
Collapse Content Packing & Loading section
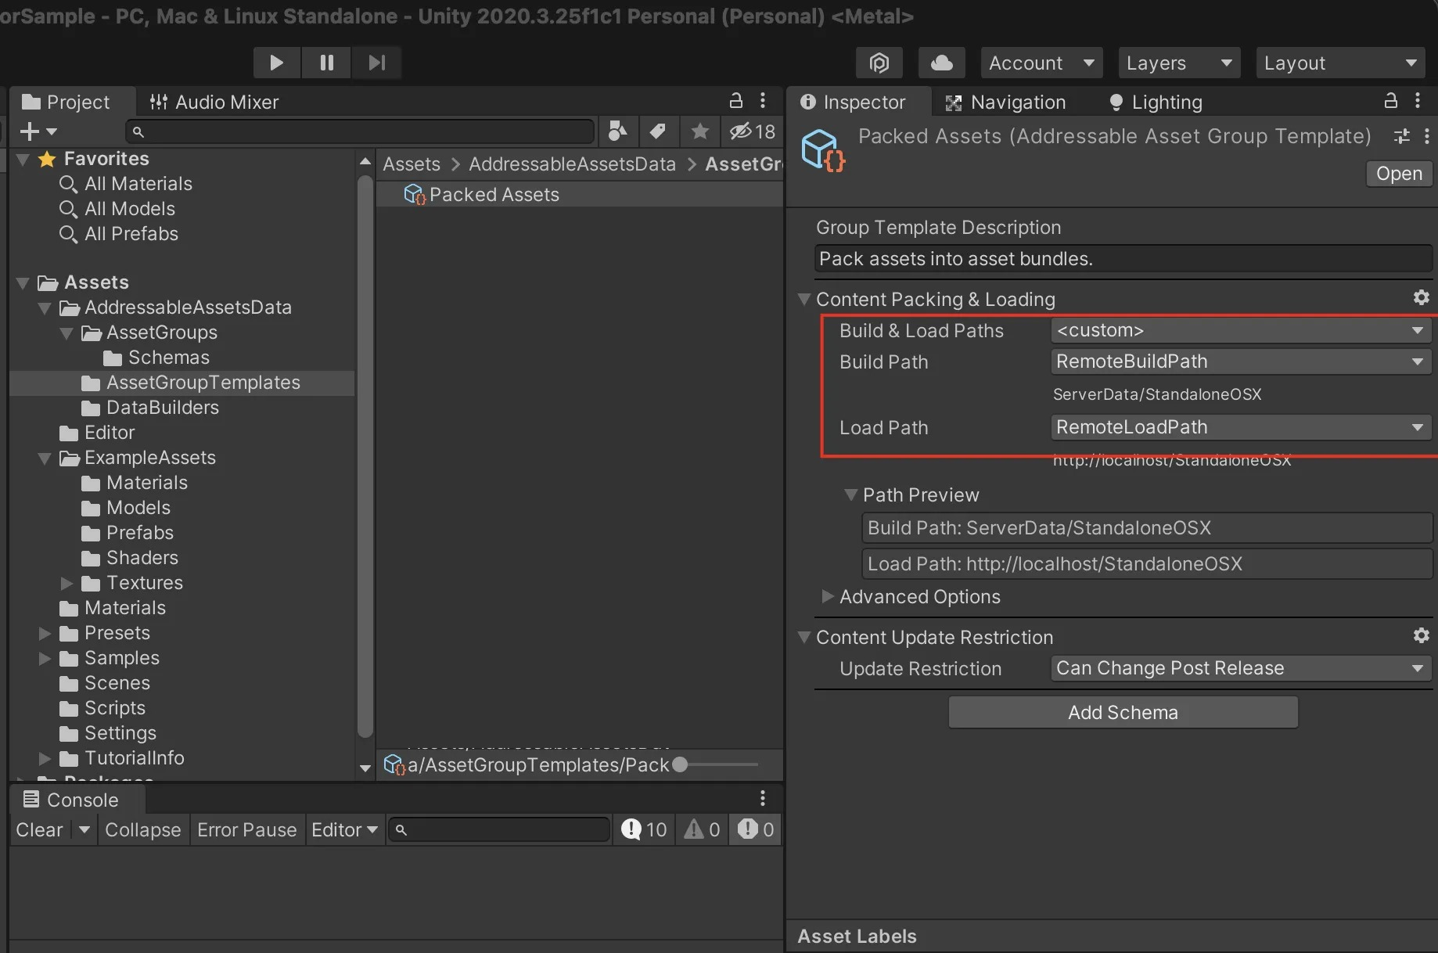(x=803, y=299)
